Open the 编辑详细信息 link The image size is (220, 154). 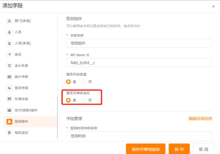click(200, 119)
